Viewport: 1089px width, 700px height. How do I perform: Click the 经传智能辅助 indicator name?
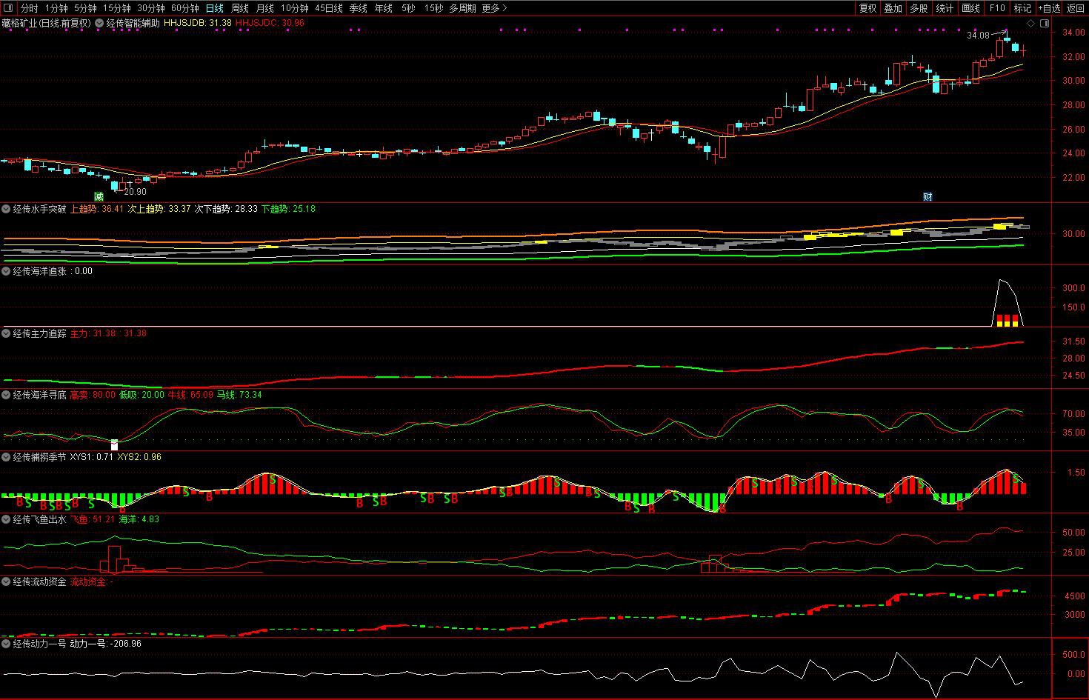[133, 23]
